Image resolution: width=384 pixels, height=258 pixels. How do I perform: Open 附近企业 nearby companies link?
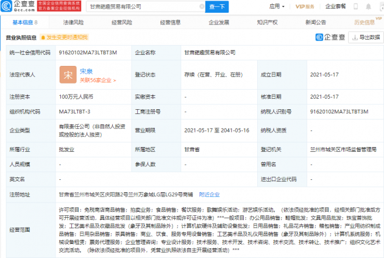(209, 195)
